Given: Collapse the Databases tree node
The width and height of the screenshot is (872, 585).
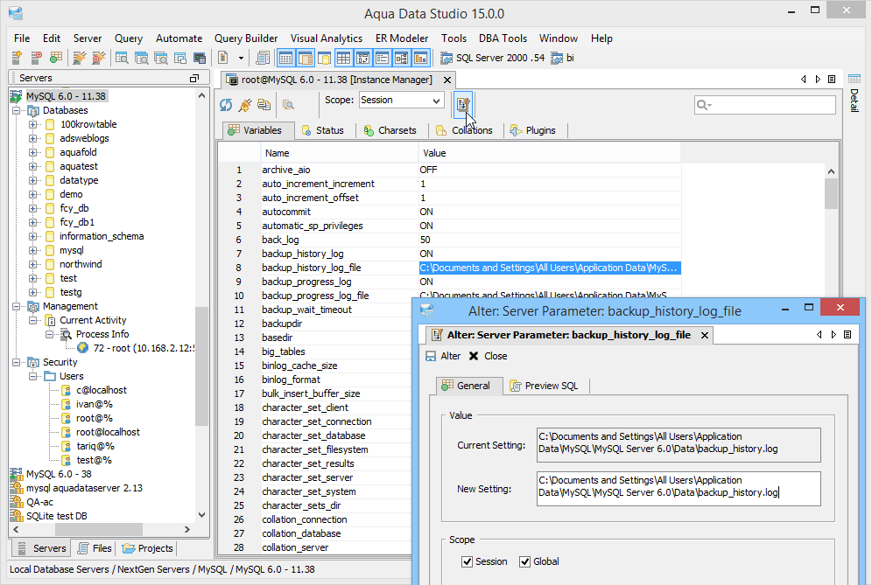Looking at the screenshot, I should [x=16, y=110].
